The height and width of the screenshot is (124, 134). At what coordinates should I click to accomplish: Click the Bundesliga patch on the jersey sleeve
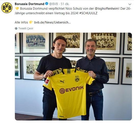point(47,82)
